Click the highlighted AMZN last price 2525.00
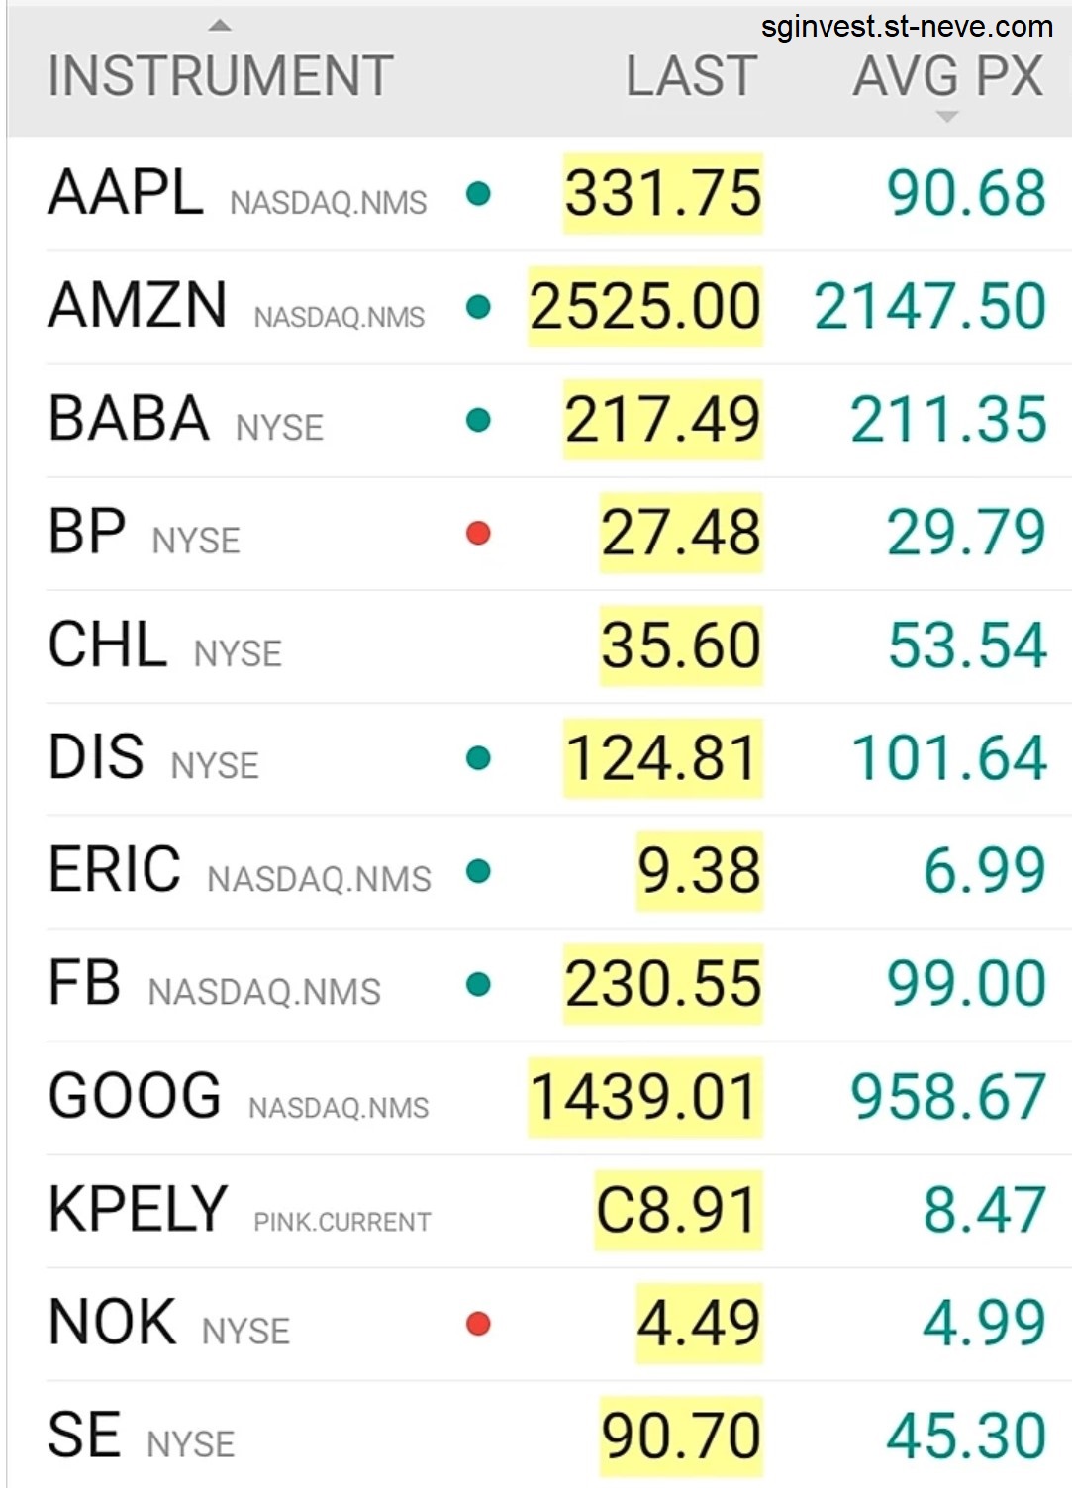The image size is (1072, 1488). [645, 307]
